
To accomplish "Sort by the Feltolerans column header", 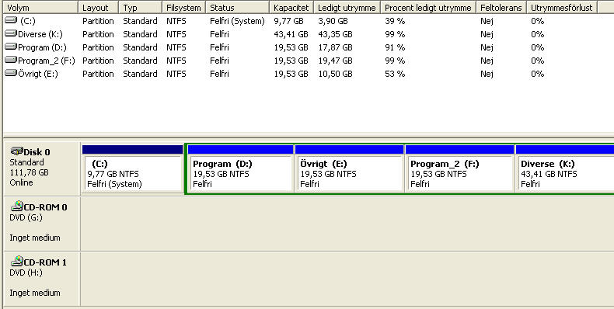I will point(501,8).
